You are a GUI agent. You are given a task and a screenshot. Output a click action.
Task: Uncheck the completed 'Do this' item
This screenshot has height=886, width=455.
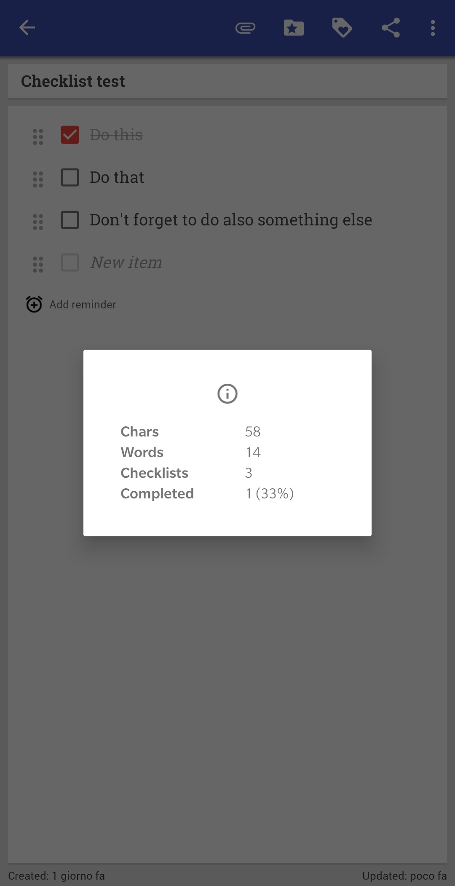pos(70,135)
